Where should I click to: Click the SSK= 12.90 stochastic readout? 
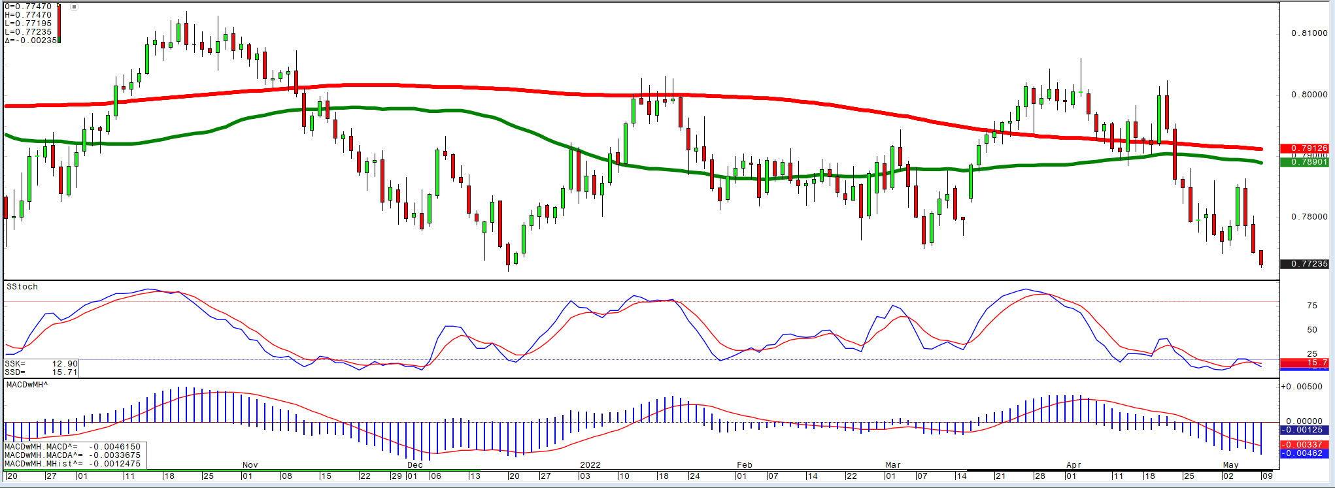41,364
